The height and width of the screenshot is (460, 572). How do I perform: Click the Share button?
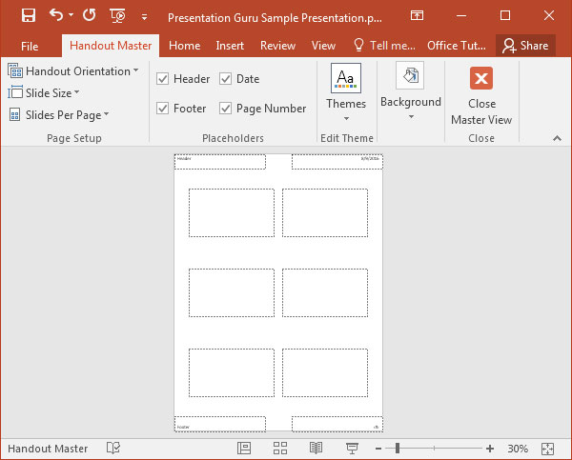click(525, 46)
